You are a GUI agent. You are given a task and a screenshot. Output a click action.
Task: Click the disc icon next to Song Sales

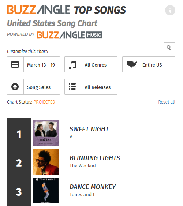[15, 87]
